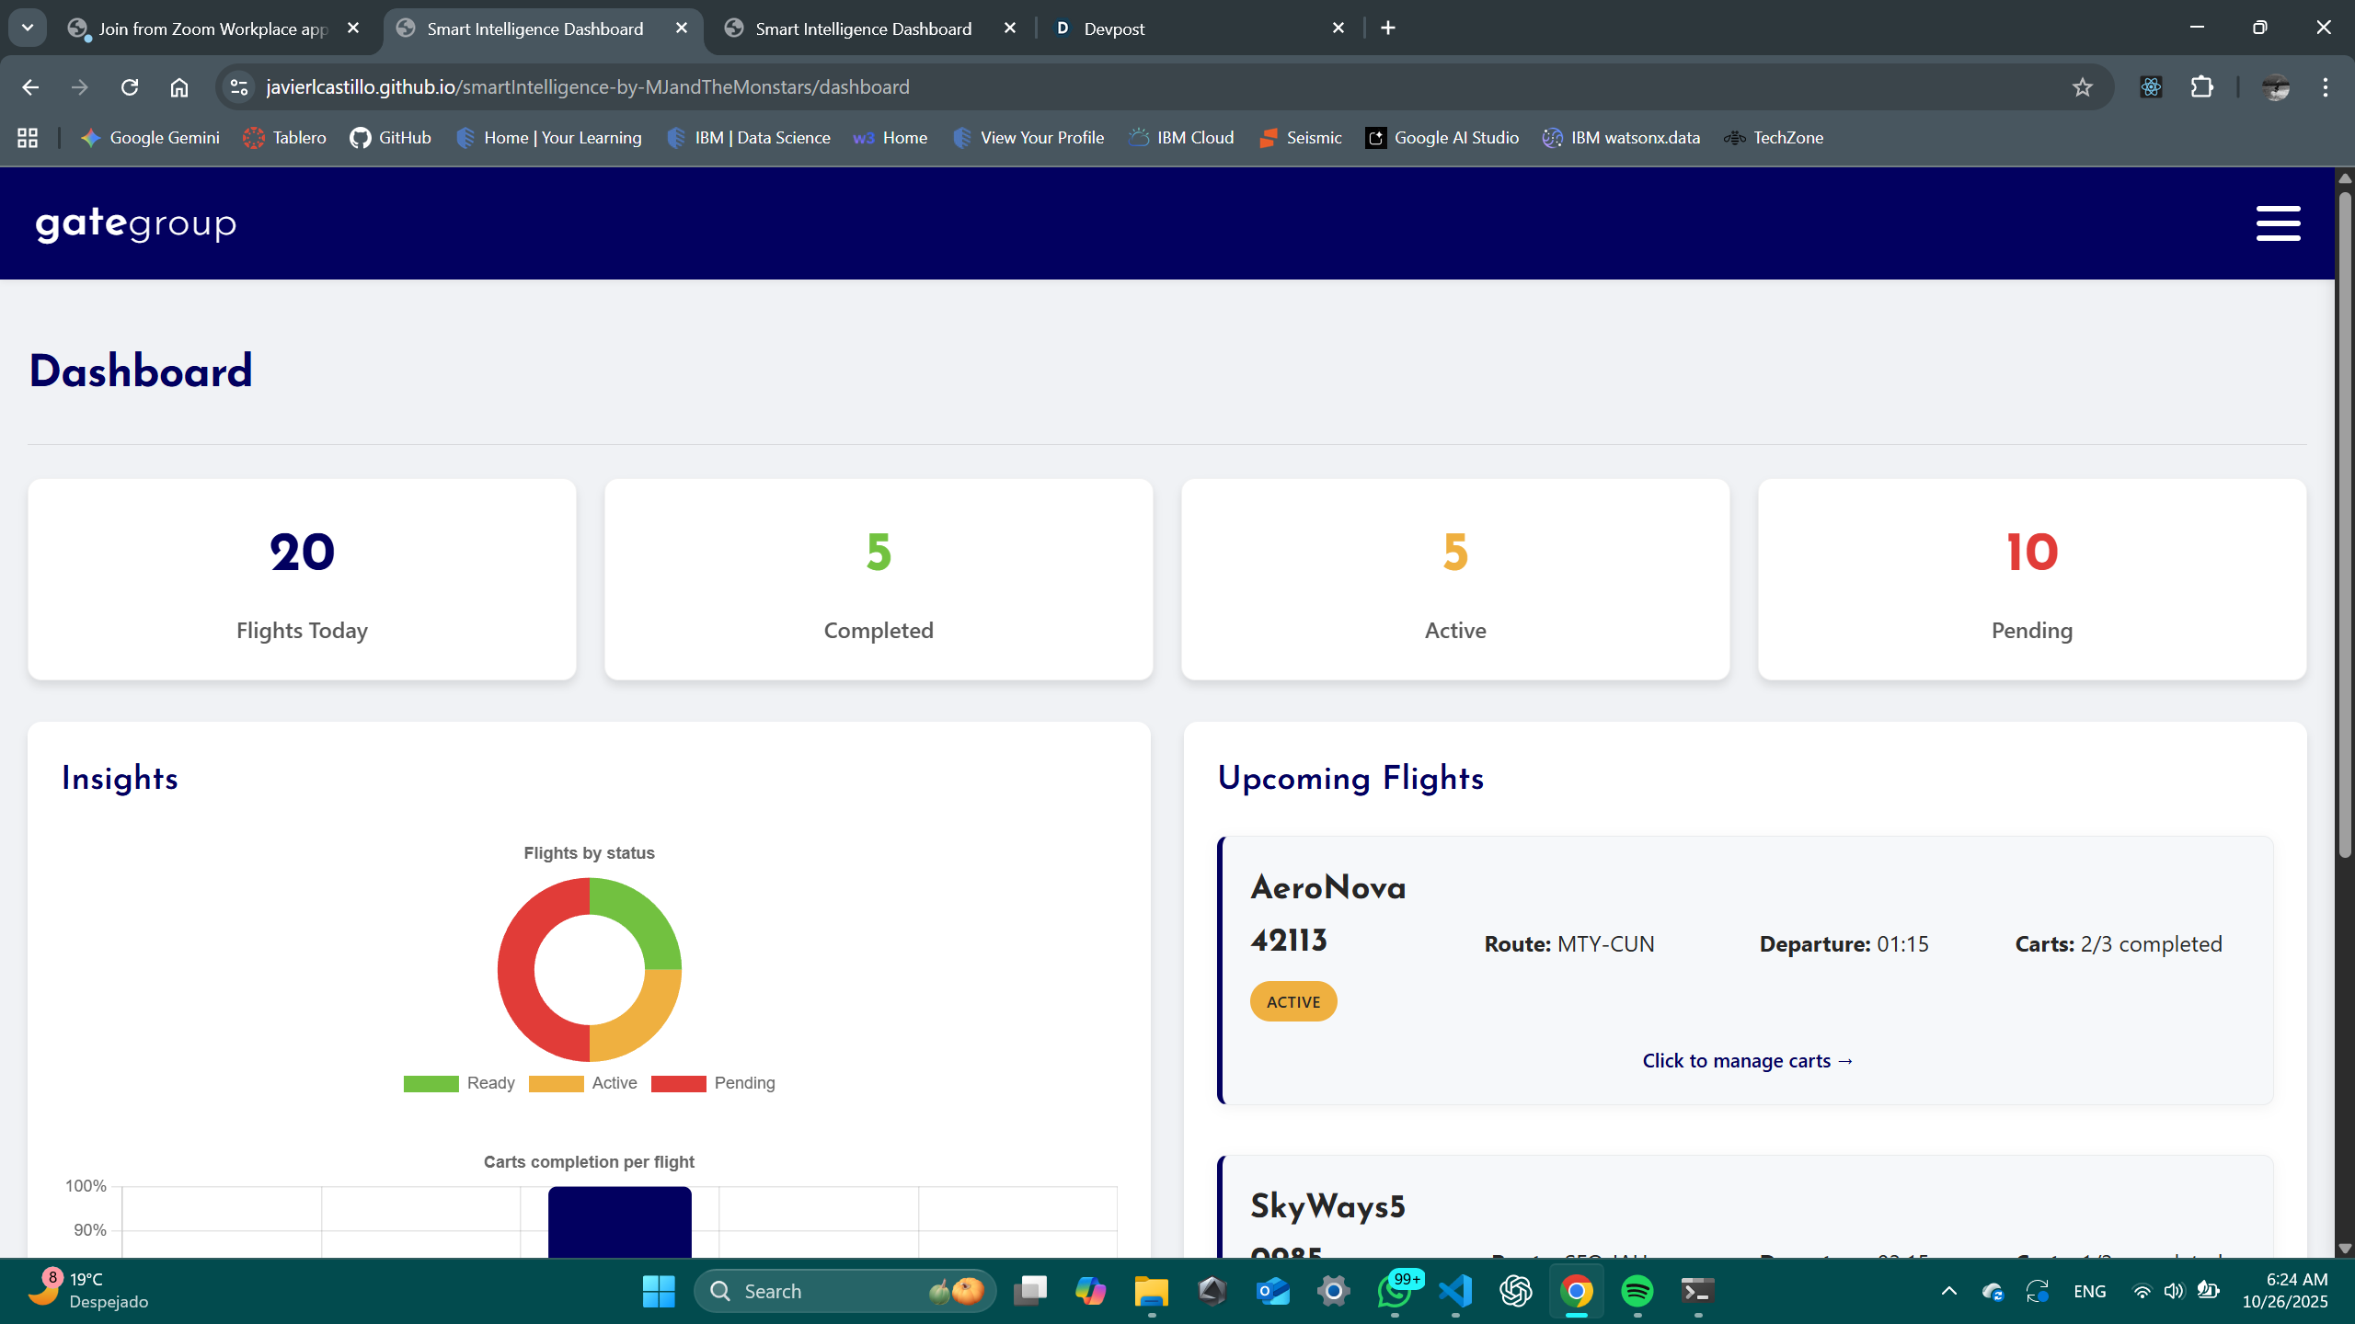
Task: Open the React Developer Tools extension icon
Action: pyautogui.click(x=2151, y=87)
